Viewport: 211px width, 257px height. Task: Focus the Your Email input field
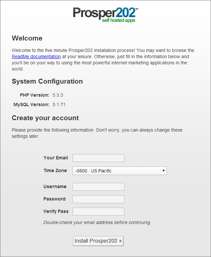(x=98, y=158)
